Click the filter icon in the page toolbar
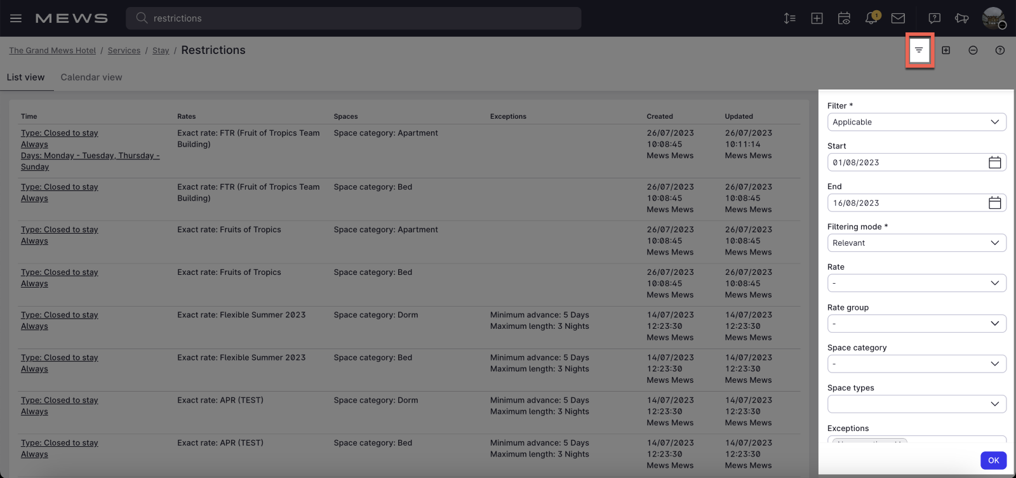Viewport: 1016px width, 478px height. (x=919, y=50)
